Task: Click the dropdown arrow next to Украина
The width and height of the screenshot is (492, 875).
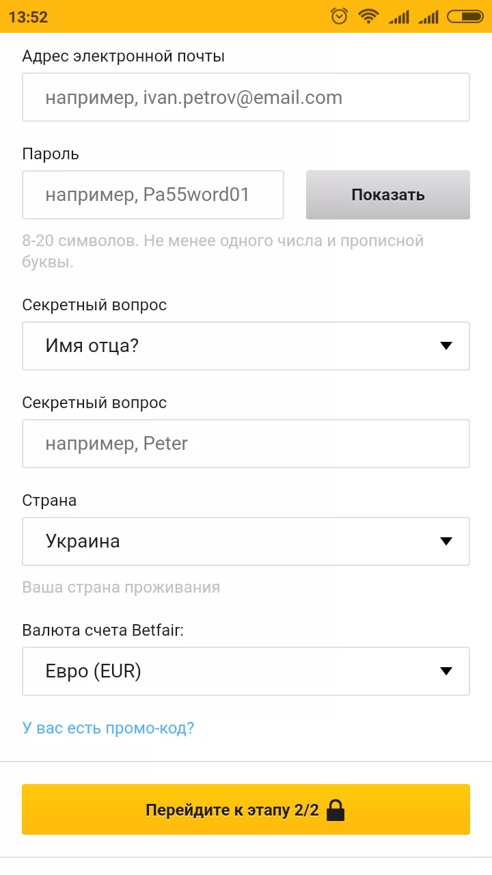Action: 446,541
